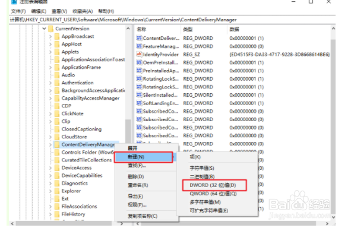Click the values pane scroll-down arrow
This screenshot has width=351, height=228.
click(333, 217)
